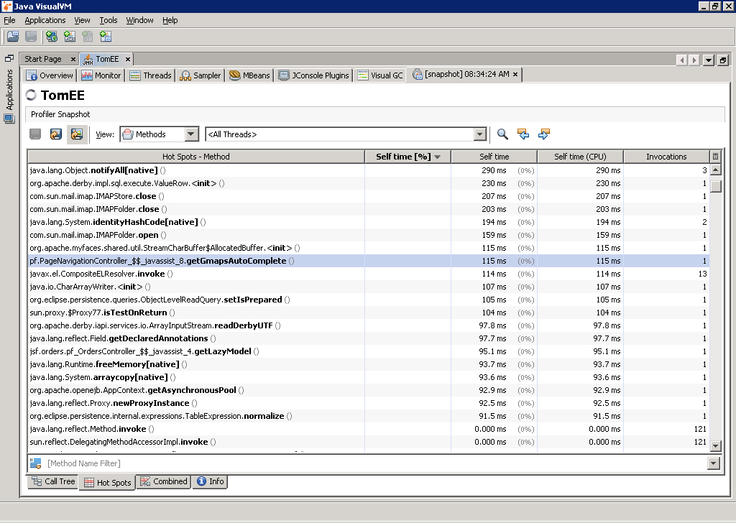This screenshot has height=523, width=736.
Task: Click the scrollbar down arrow
Action: click(x=715, y=445)
